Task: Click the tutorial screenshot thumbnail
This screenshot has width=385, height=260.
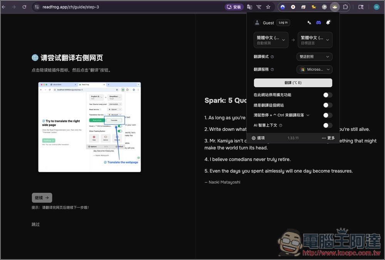Action: [x=90, y=127]
